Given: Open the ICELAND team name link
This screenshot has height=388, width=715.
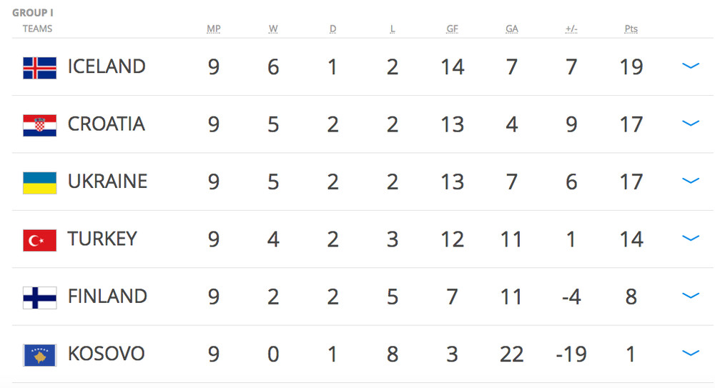Looking at the screenshot, I should tap(107, 66).
